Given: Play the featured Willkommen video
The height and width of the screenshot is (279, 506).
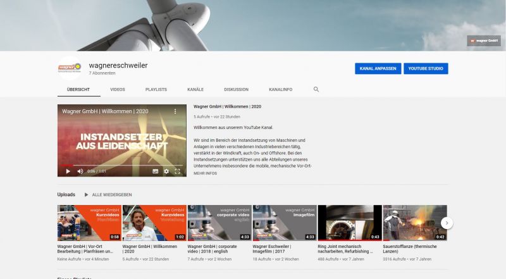Looking at the screenshot, I should tap(68, 171).
